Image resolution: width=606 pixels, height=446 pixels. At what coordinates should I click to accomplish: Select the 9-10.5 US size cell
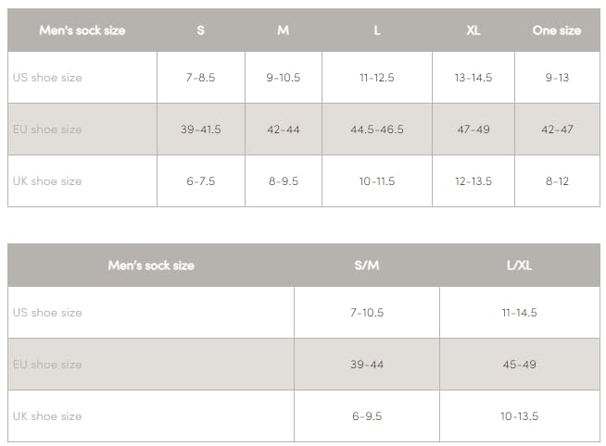tap(284, 78)
